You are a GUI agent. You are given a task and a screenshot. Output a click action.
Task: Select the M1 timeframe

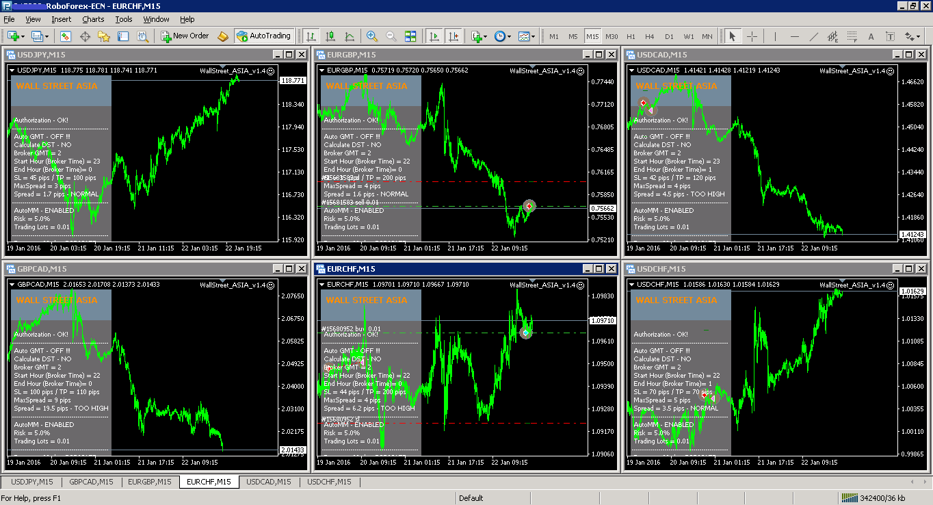pyautogui.click(x=554, y=36)
